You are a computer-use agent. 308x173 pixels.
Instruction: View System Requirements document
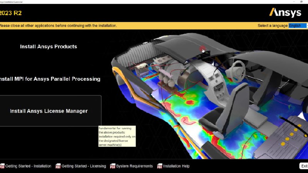coord(134,166)
